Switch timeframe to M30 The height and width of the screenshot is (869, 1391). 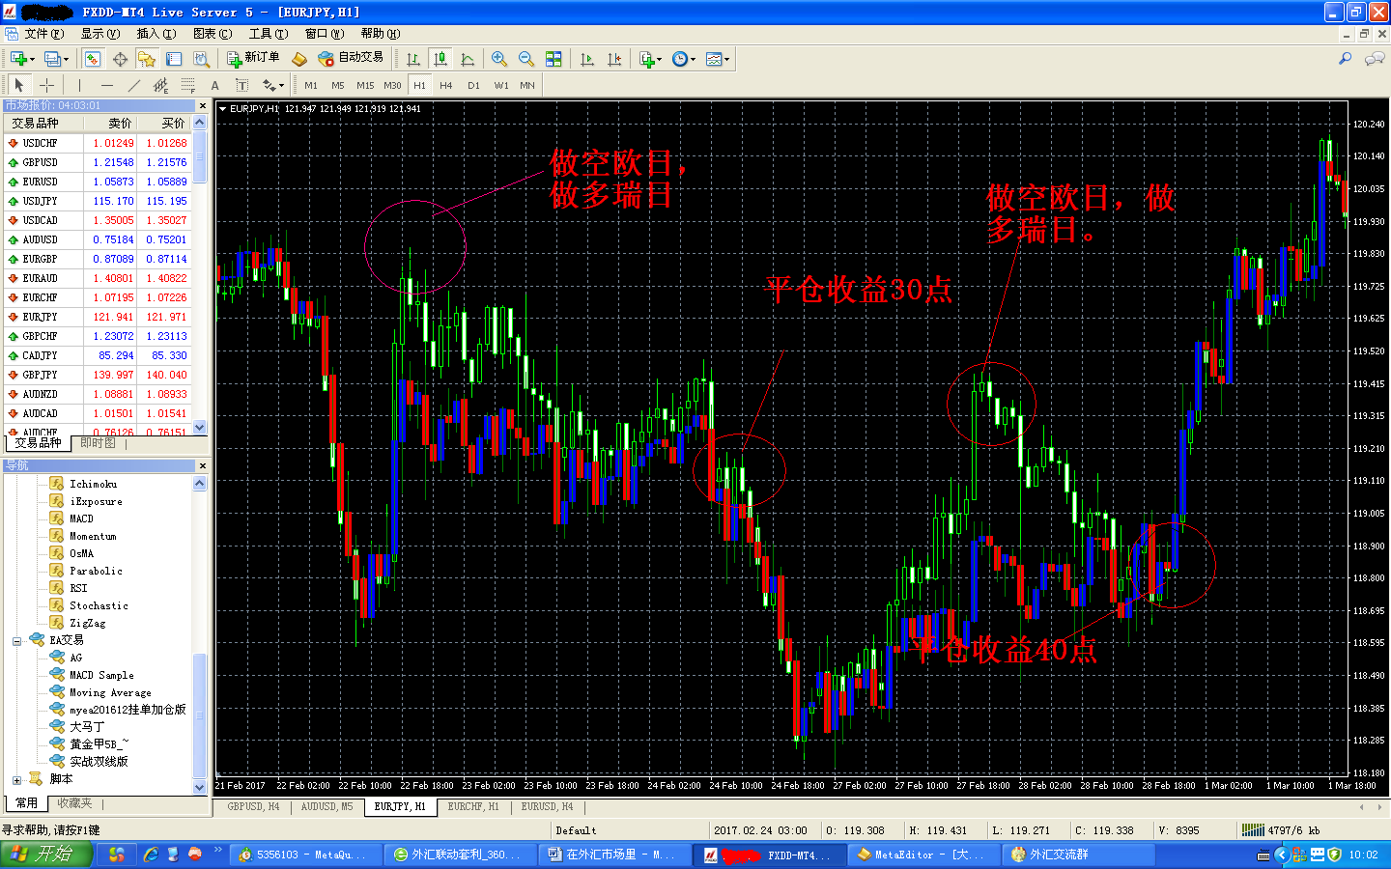(392, 85)
